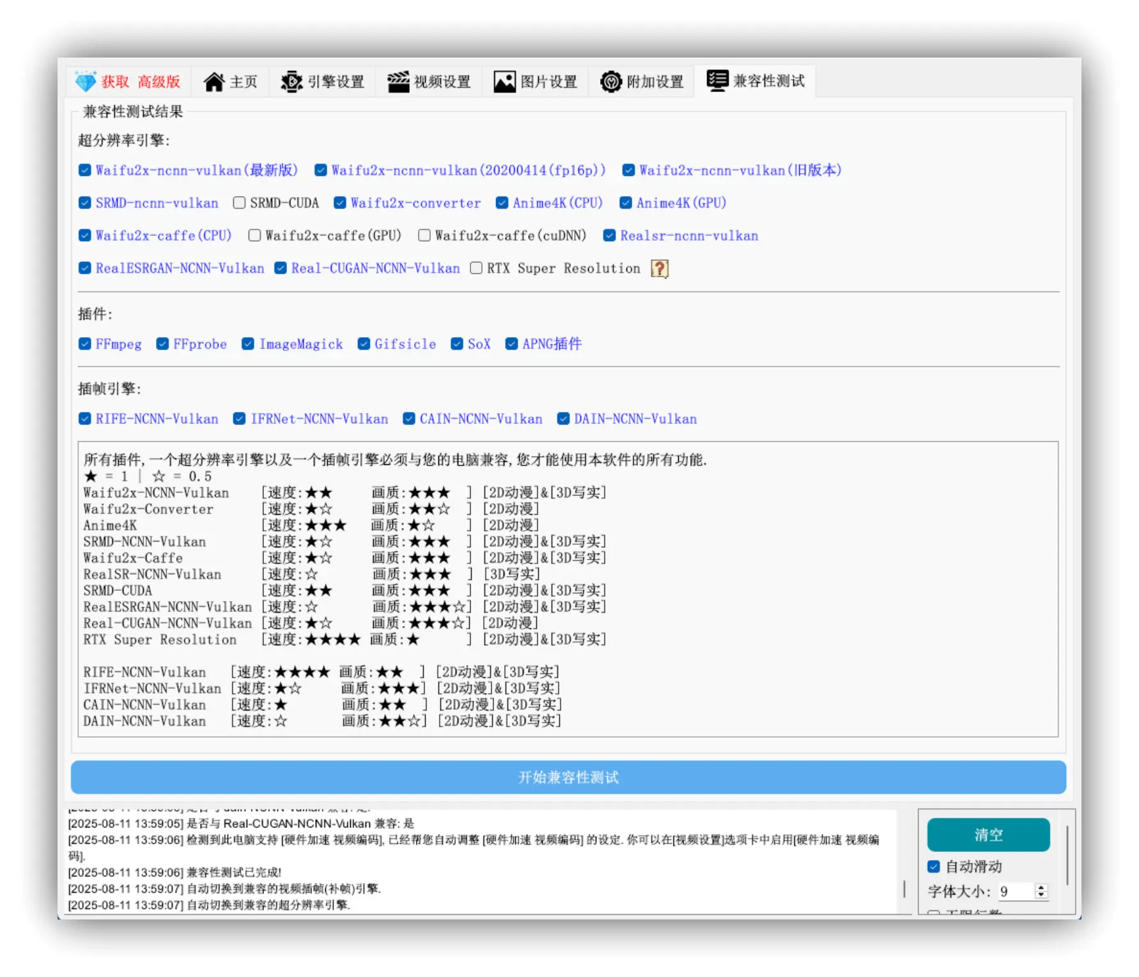Screen dimensions: 1139x977
Task: Go to the 视频设置 tab
Action: pyautogui.click(x=429, y=82)
